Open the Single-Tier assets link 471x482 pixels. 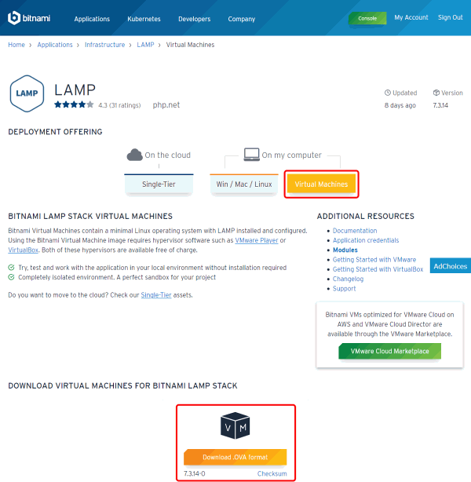click(x=156, y=295)
